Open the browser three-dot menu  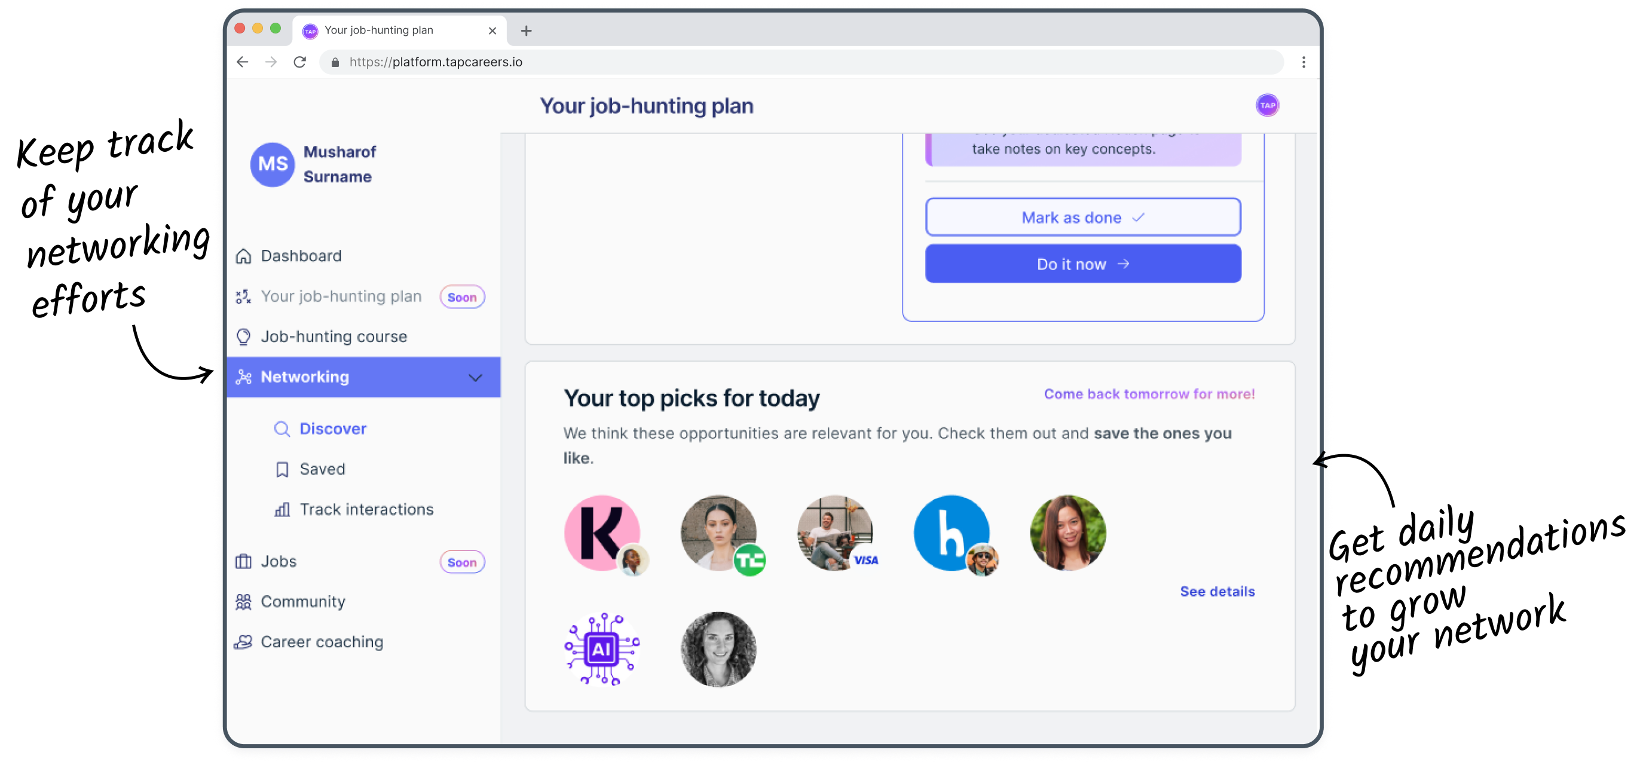click(1304, 62)
